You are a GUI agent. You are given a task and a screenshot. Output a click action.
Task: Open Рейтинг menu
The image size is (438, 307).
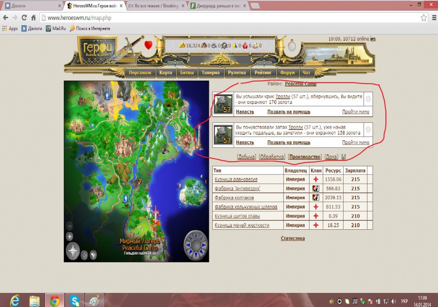(x=263, y=72)
